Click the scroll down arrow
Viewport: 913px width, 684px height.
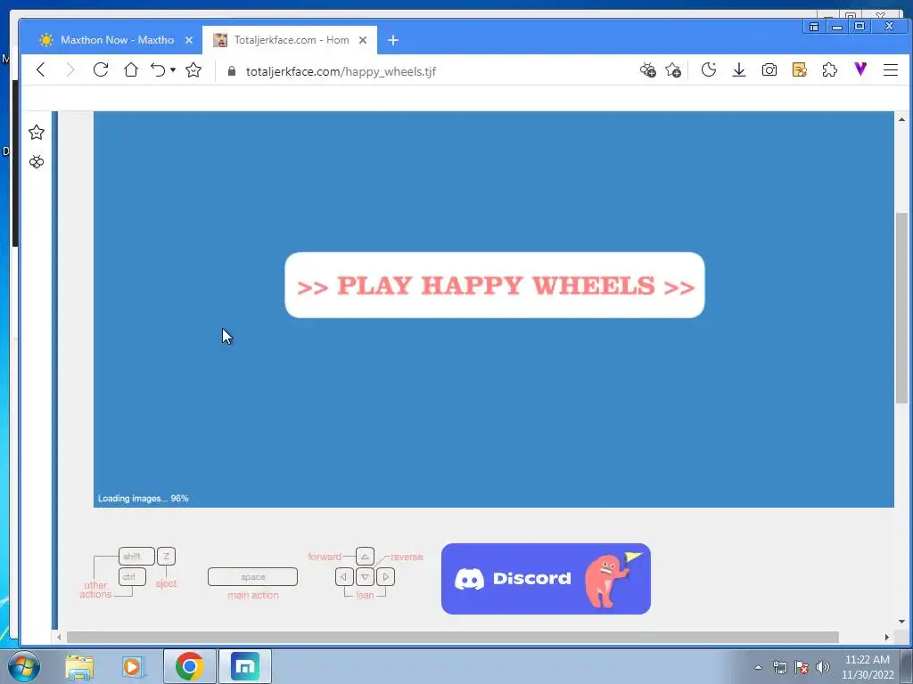tap(901, 622)
